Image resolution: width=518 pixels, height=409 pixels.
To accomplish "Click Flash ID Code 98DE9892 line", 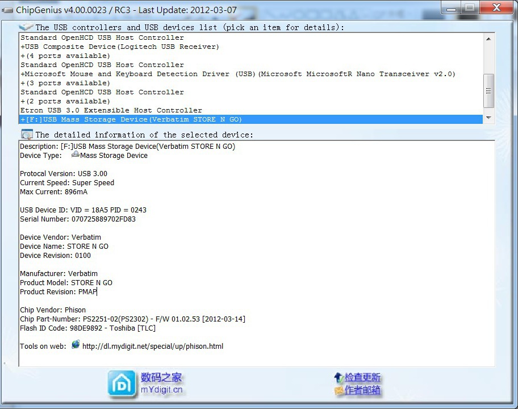I will [87, 328].
